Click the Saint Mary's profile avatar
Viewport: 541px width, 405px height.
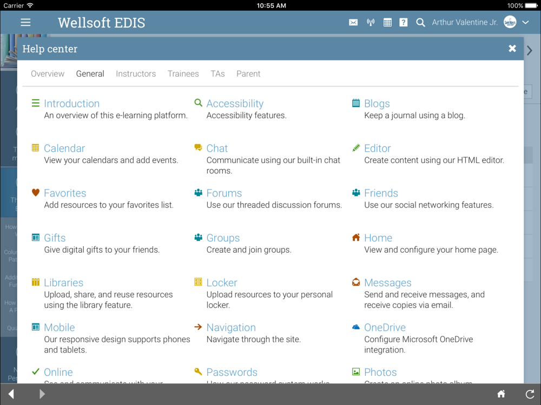click(510, 22)
